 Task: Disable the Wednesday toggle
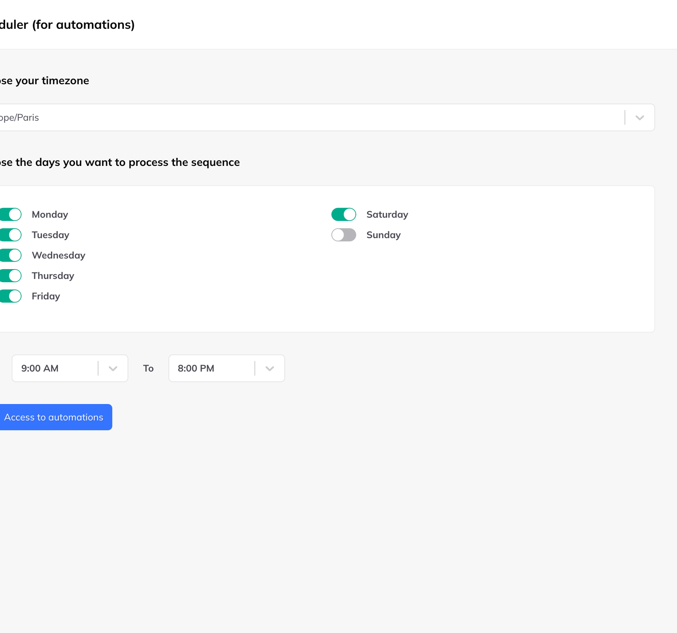click(x=10, y=255)
